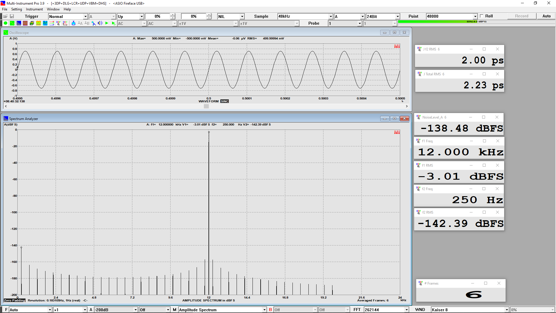Close the f2 Freq readout window
This screenshot has width=556, height=313.
tap(497, 189)
